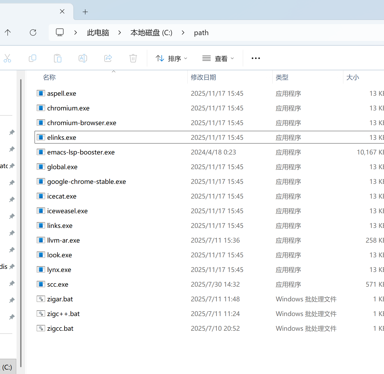The width and height of the screenshot is (384, 374).
Task: Open the three-dots more options menu
Action: pos(256,58)
